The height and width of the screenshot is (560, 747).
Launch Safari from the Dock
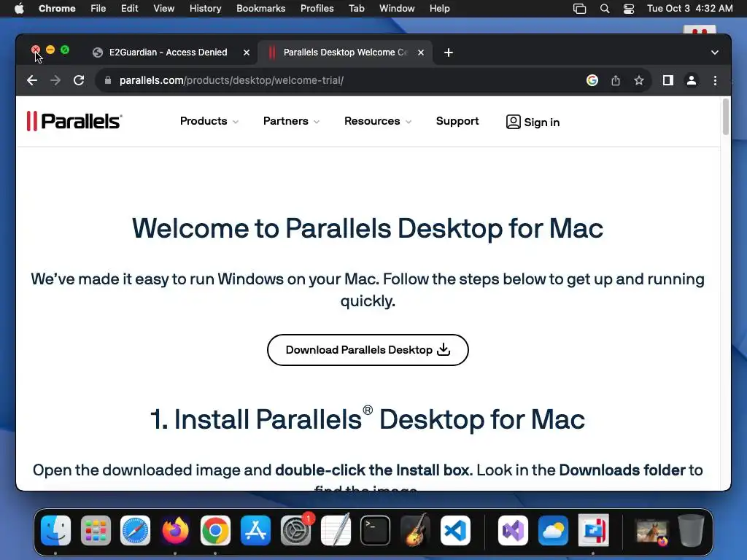click(x=135, y=531)
